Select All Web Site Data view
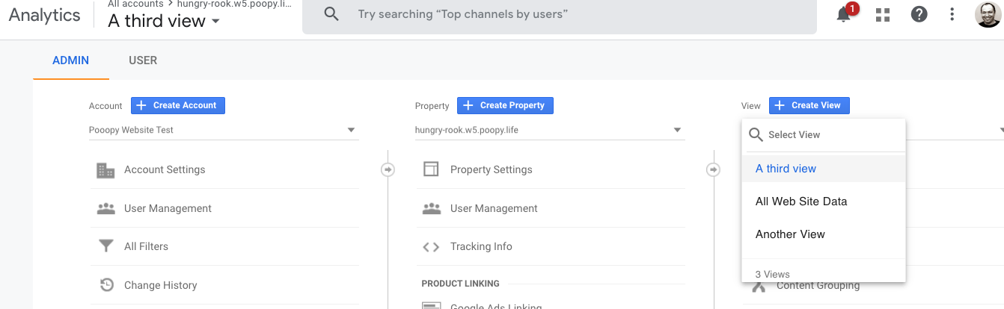Screen dimensions: 1004x309 coord(824,202)
